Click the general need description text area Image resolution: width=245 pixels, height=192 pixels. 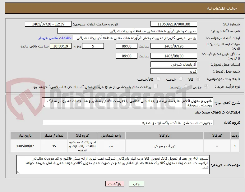[x=127, y=103]
